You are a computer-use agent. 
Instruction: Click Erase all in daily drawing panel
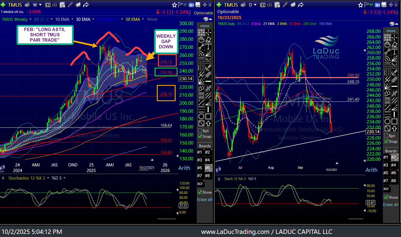point(391,205)
